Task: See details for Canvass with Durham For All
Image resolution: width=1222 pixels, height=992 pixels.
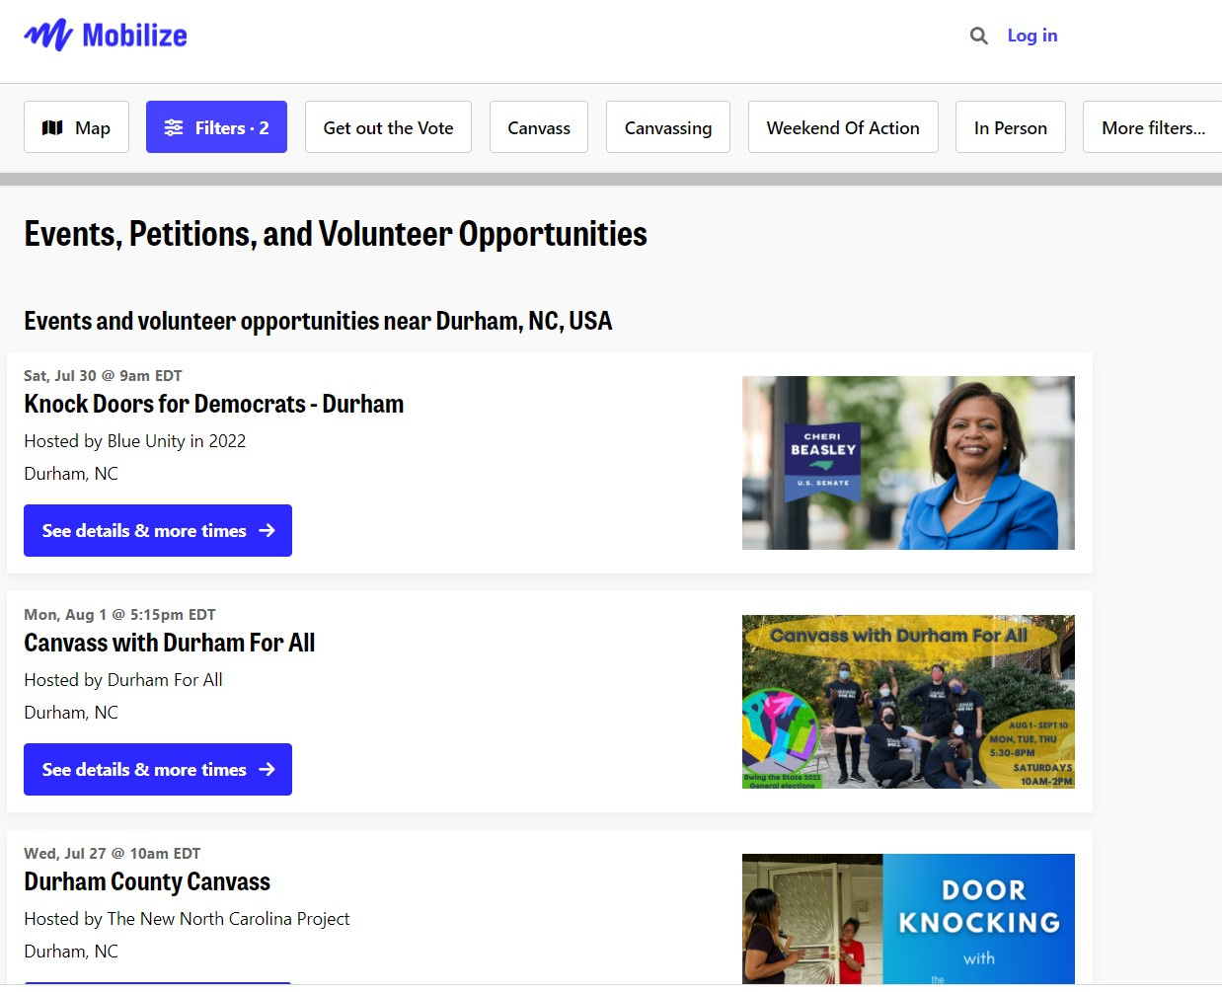Action: [158, 769]
